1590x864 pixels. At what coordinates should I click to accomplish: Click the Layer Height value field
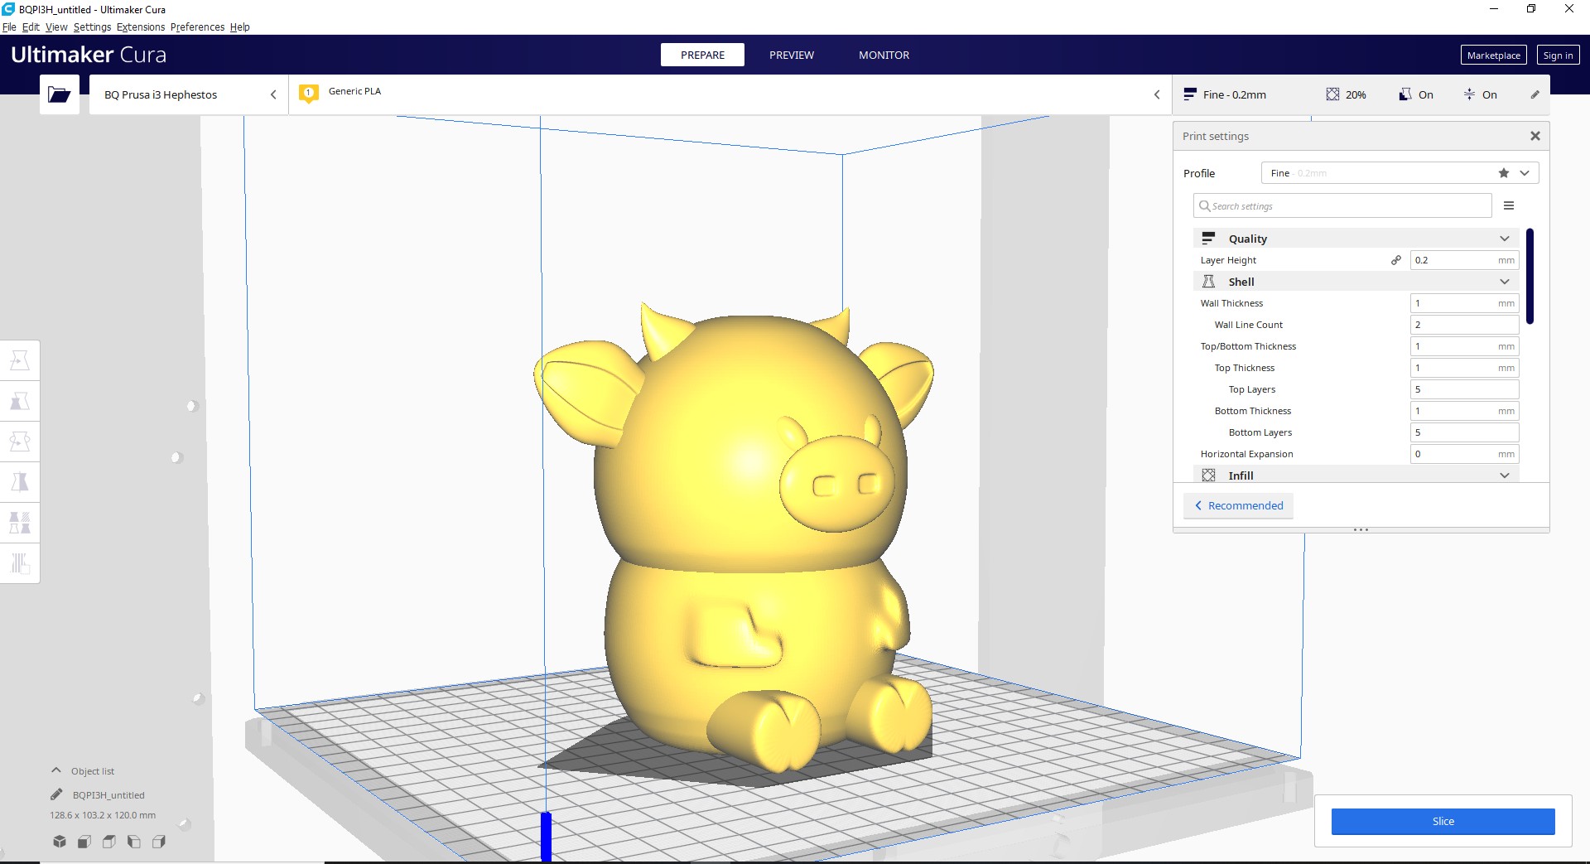pyautogui.click(x=1464, y=260)
